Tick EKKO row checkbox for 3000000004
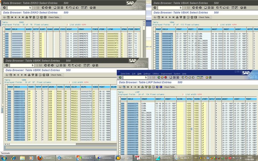Screen dimensions: 258x161 click(x=4, y=34)
